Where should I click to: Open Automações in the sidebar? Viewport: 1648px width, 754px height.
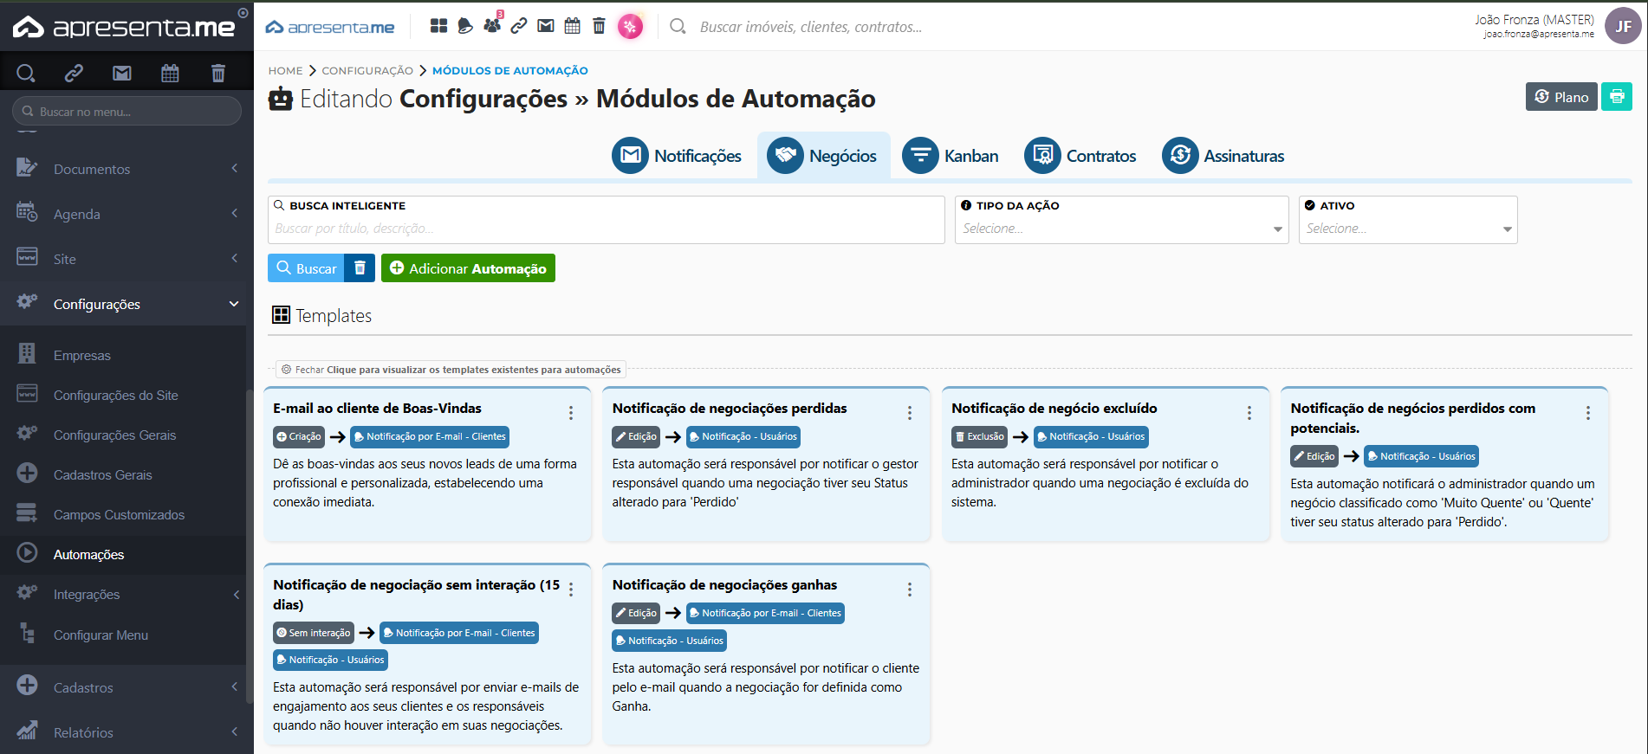(x=123, y=554)
